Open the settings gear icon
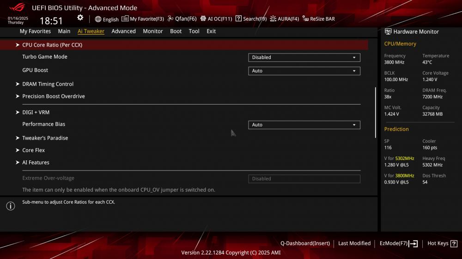 pyautogui.click(x=80, y=18)
